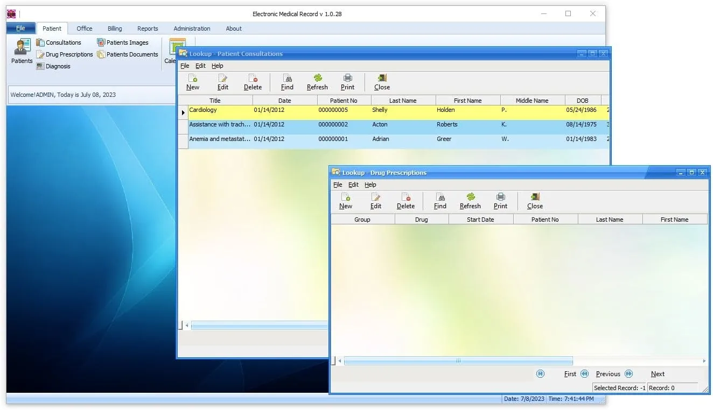Select the Cardiology consultation row

coord(242,110)
